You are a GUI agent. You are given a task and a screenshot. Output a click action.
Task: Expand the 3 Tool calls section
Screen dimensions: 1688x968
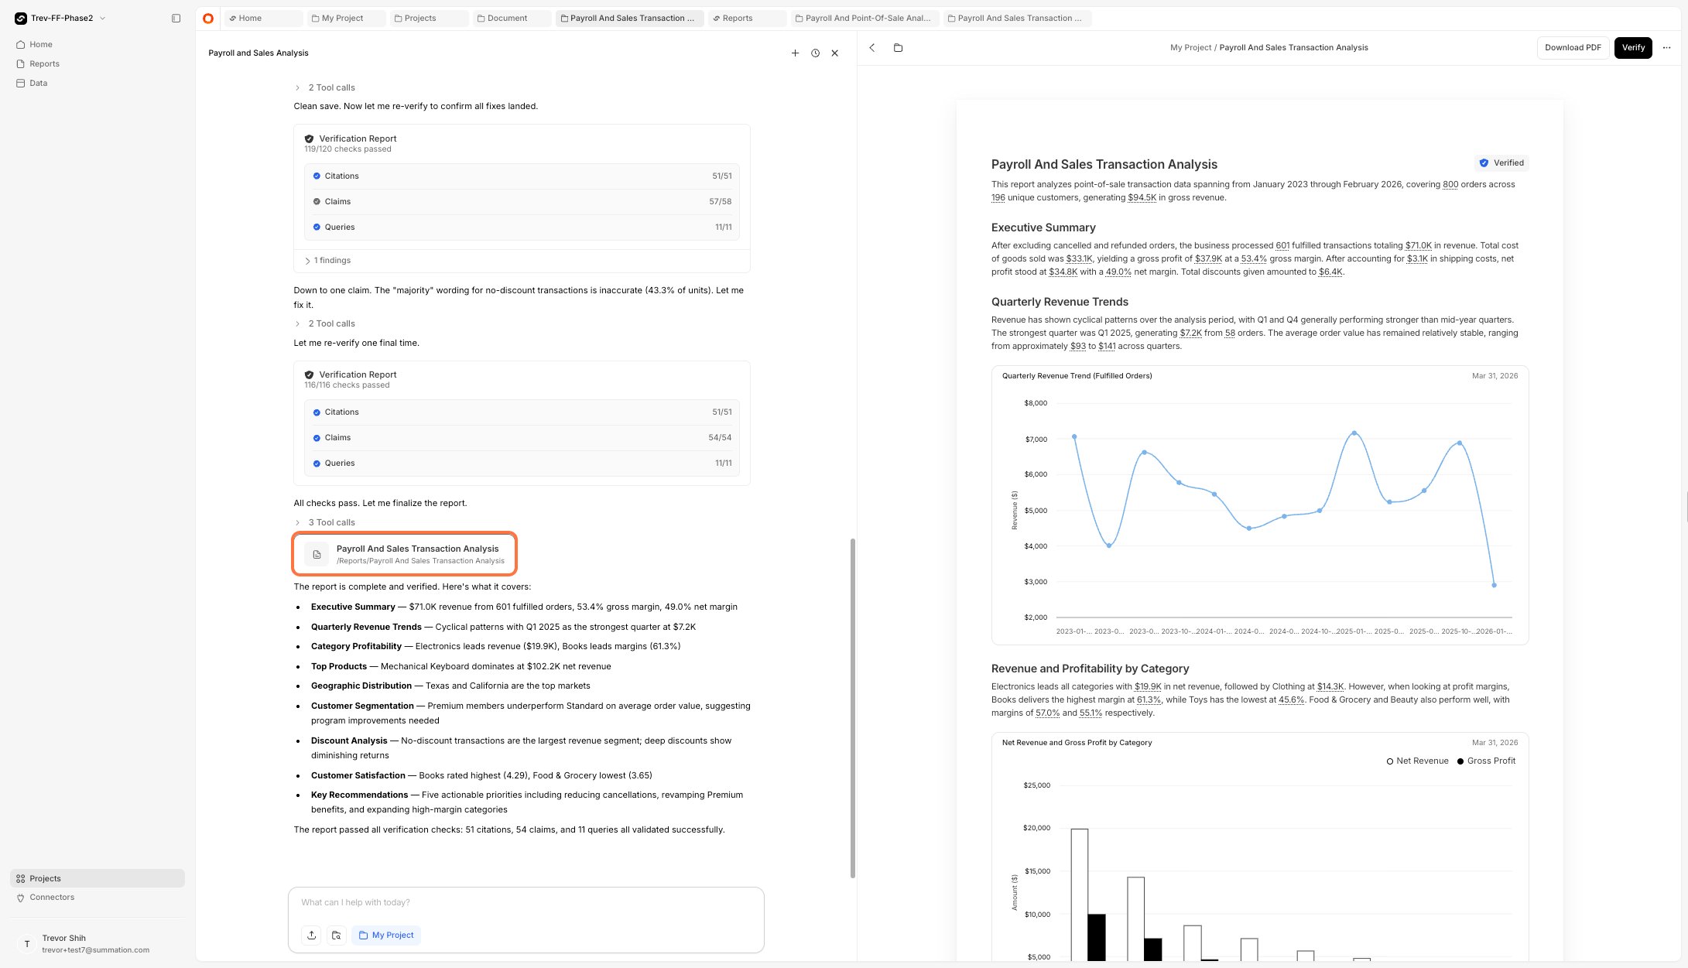pos(324,522)
